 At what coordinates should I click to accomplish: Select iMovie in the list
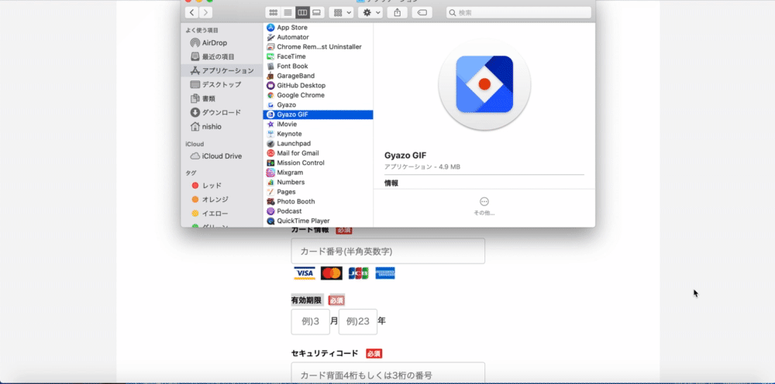(x=318, y=125)
